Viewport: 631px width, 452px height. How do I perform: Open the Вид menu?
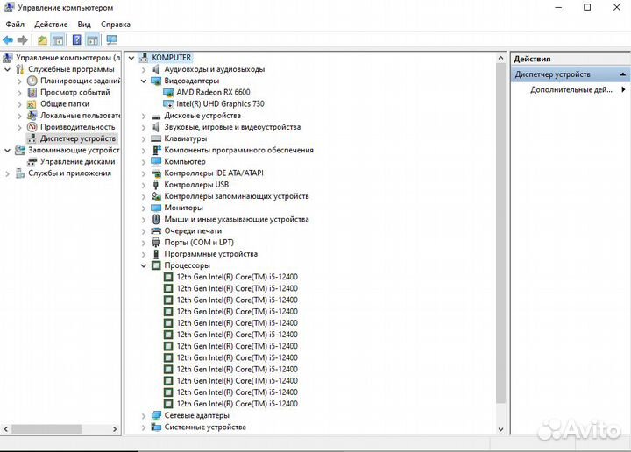84,25
